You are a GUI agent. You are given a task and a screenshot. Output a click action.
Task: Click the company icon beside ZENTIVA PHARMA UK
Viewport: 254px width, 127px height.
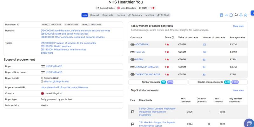tap(132, 67)
